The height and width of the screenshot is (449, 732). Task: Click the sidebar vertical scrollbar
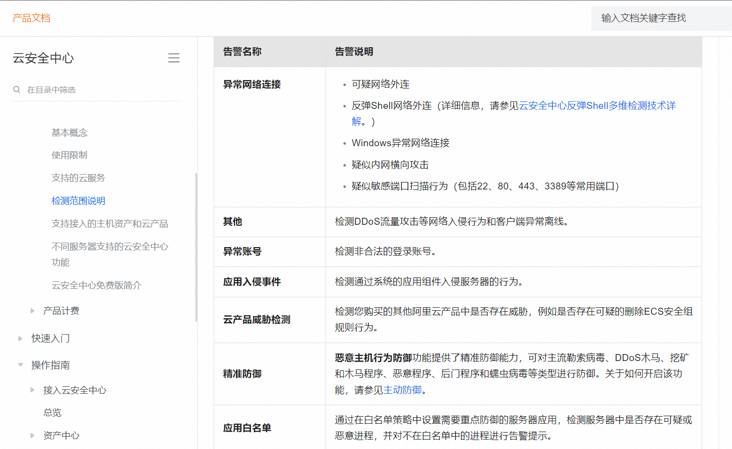coord(196,247)
